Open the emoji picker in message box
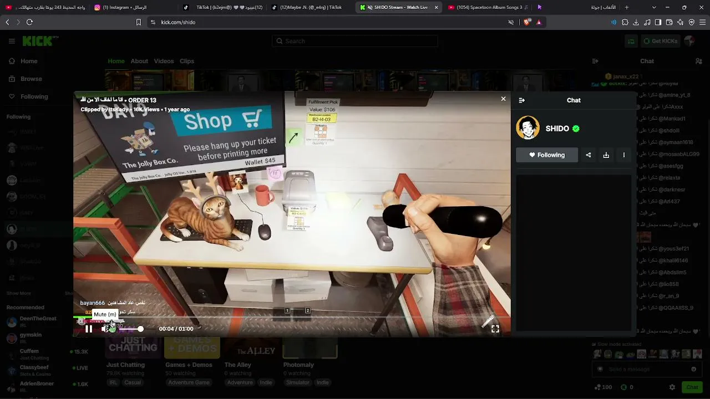Viewport: 710px width, 399px height. point(693,369)
